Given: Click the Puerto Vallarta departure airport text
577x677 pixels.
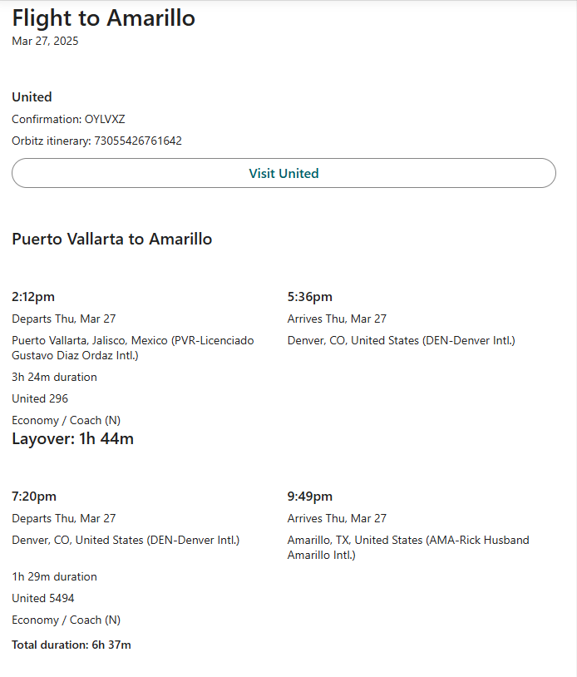Looking at the screenshot, I should click(x=133, y=348).
